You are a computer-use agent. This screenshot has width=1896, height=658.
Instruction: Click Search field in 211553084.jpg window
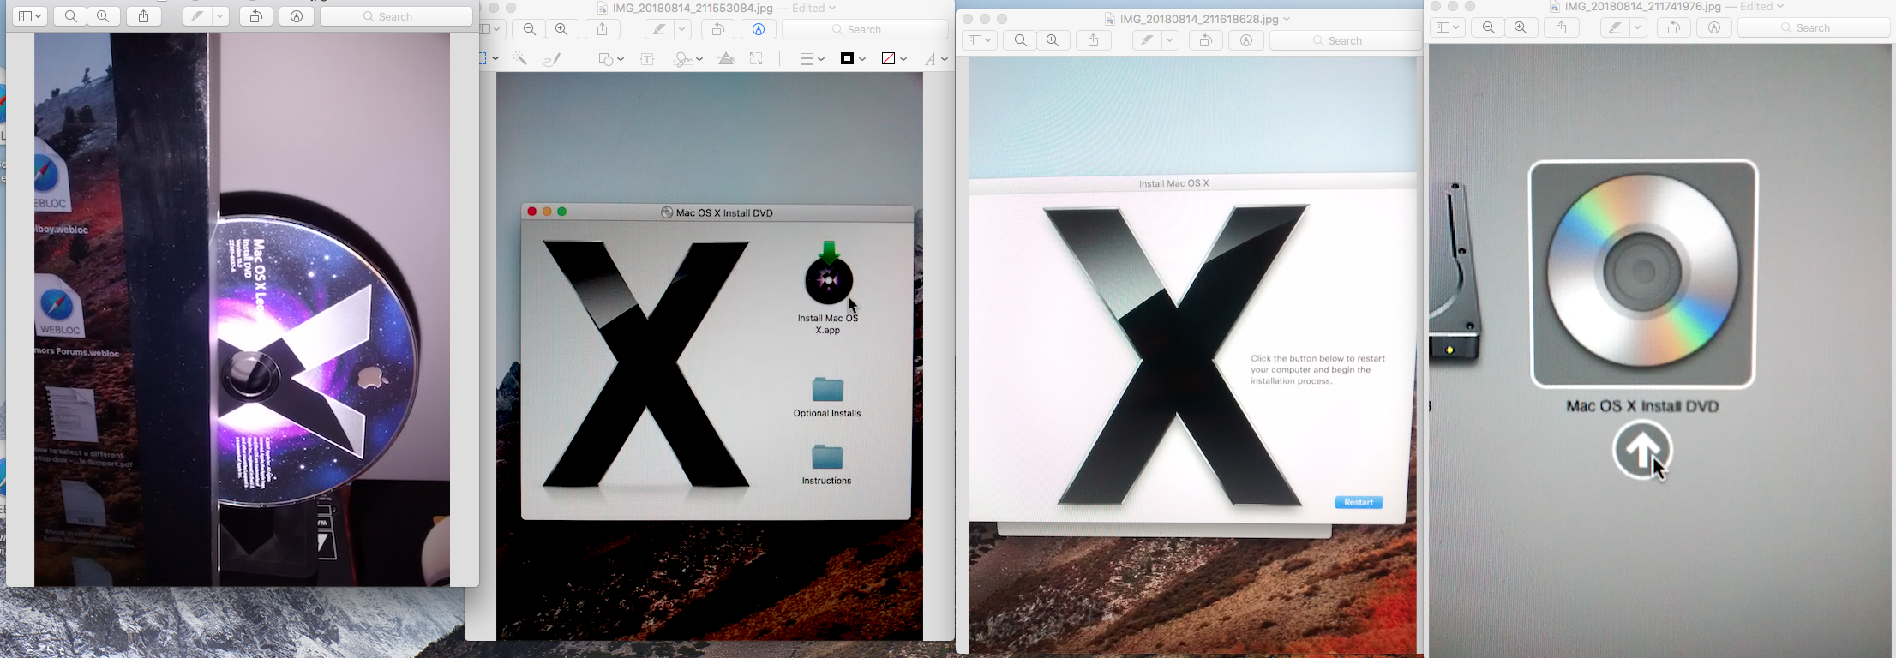click(x=865, y=29)
